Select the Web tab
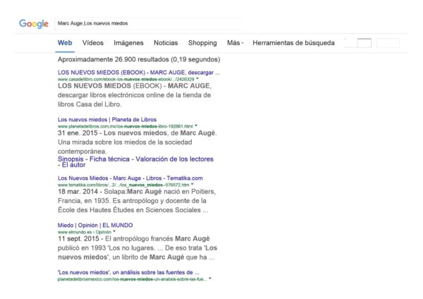Image resolution: width=423 pixels, height=299 pixels. (x=65, y=43)
